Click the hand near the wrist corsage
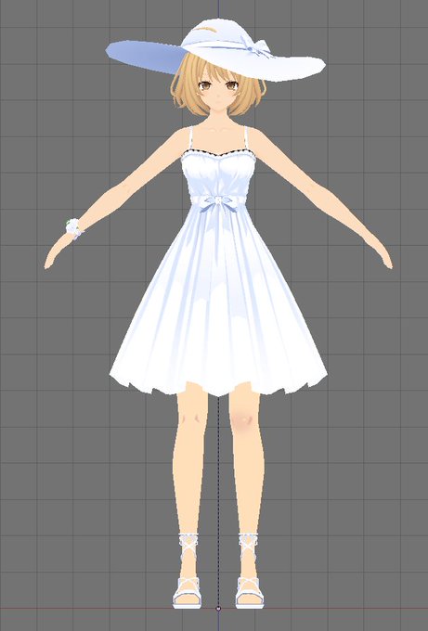Viewport: 428px width, 631px height. [x=56, y=253]
